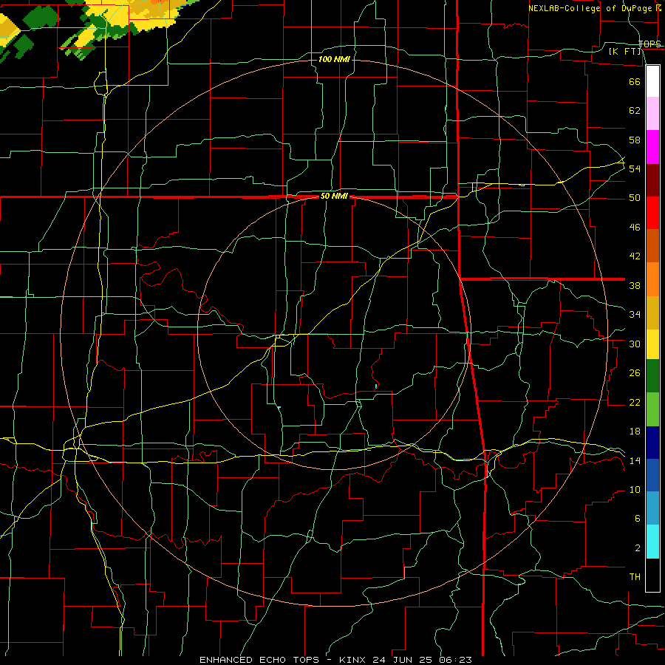Click the legend value 62
This screenshot has height=665, width=665.
pos(635,111)
